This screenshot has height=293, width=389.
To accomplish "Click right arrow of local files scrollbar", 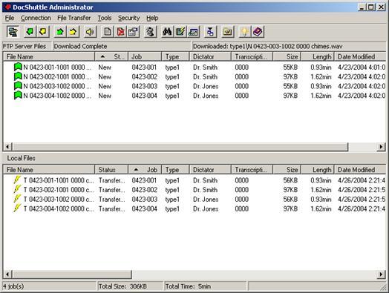I will pyautogui.click(x=381, y=274).
